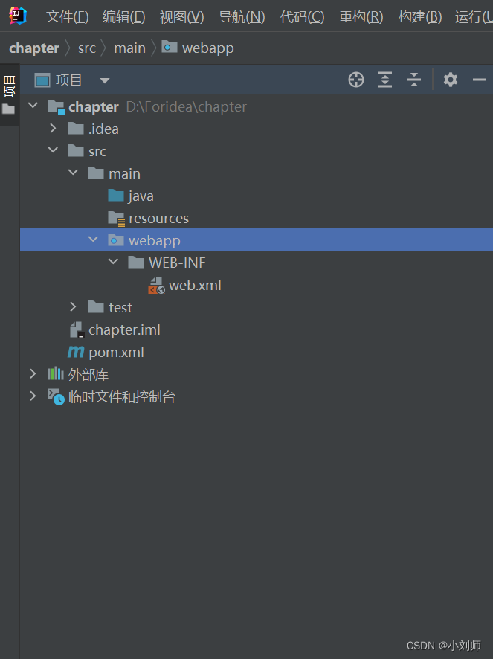
Task: Open the 项目 view dropdown arrow
Action: (103, 80)
